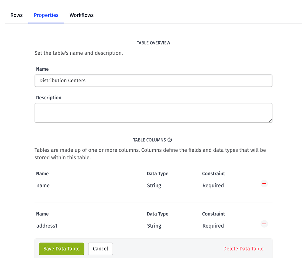This screenshot has height=258, width=307.
Task: Click into the empty Description text area
Action: pos(153,113)
